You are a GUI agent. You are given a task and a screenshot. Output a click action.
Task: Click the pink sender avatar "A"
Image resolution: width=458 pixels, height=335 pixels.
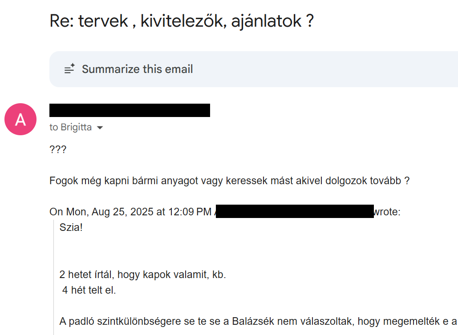click(20, 119)
